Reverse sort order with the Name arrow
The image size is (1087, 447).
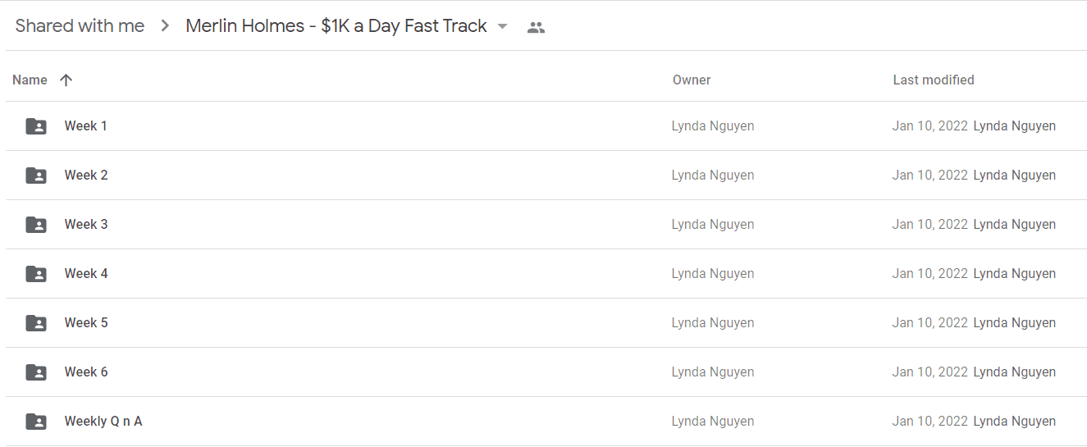(x=66, y=80)
